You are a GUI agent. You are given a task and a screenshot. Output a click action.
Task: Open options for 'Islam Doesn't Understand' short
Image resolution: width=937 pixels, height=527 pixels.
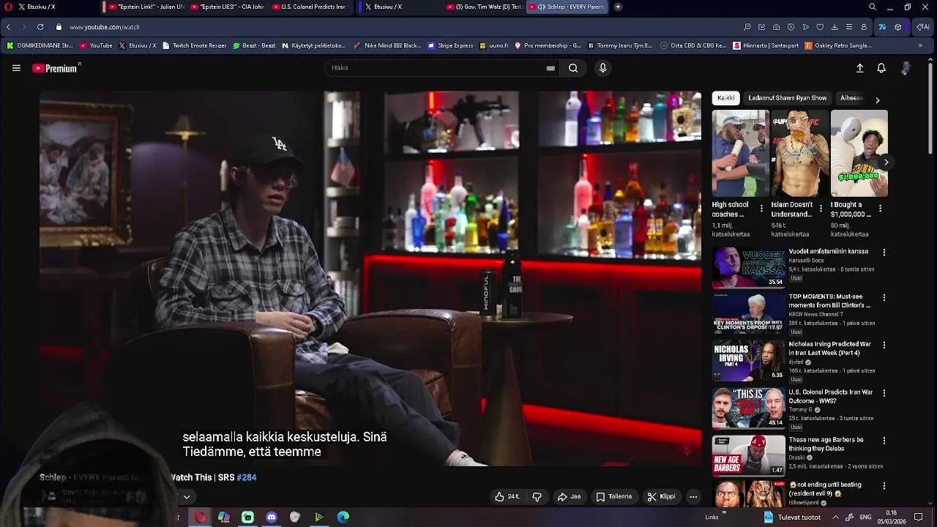pos(821,209)
